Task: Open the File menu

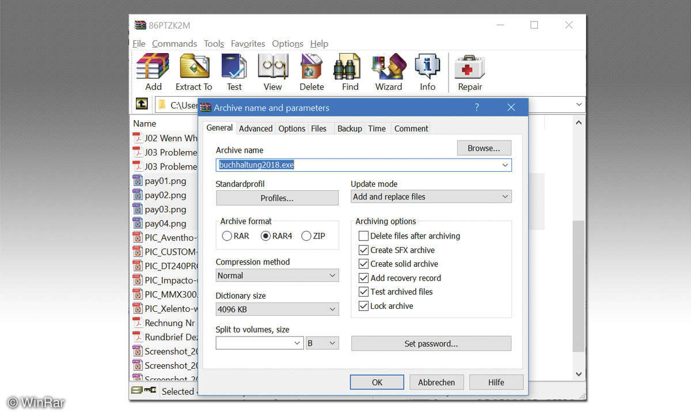Action: click(x=139, y=44)
